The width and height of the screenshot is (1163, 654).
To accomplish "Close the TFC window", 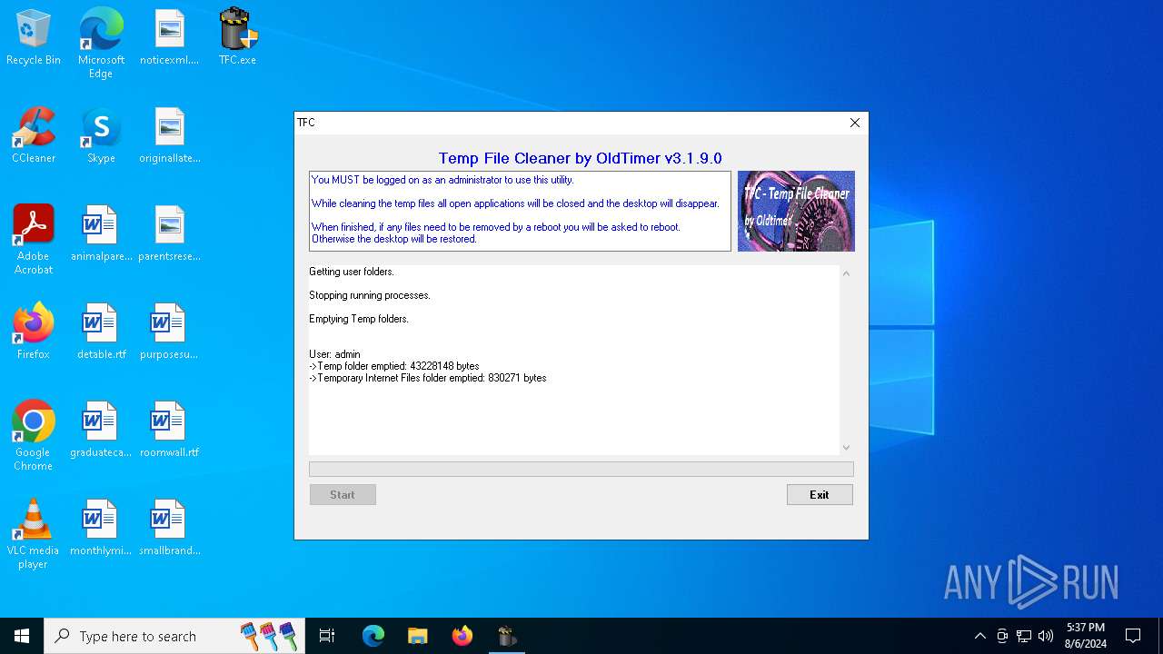I will click(854, 123).
